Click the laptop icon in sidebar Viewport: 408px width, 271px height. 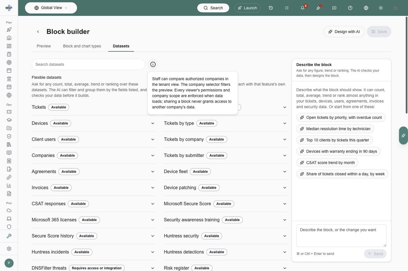tap(9, 219)
